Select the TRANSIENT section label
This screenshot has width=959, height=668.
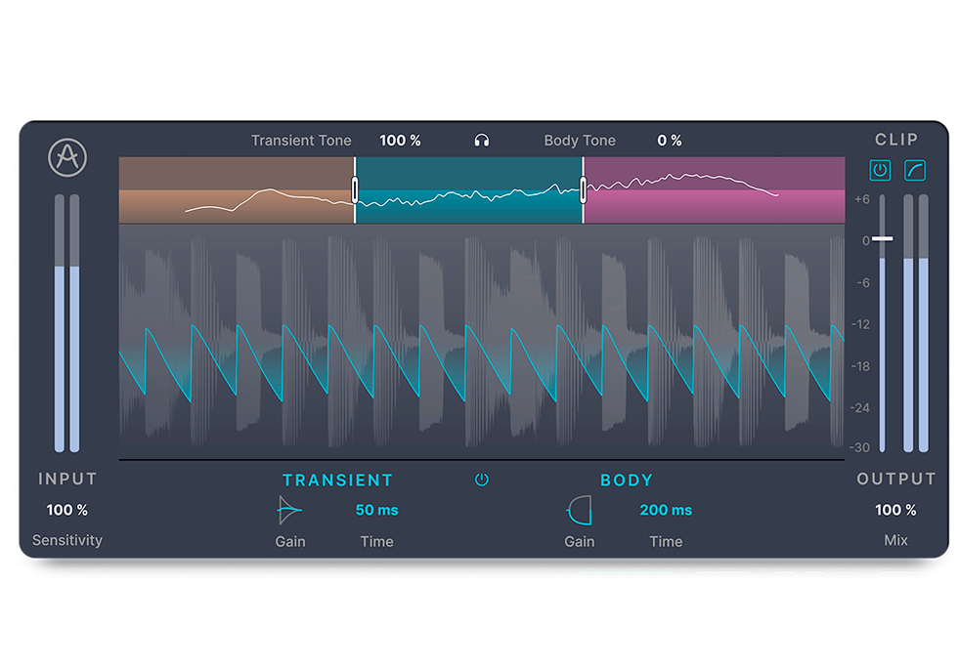pyautogui.click(x=338, y=480)
